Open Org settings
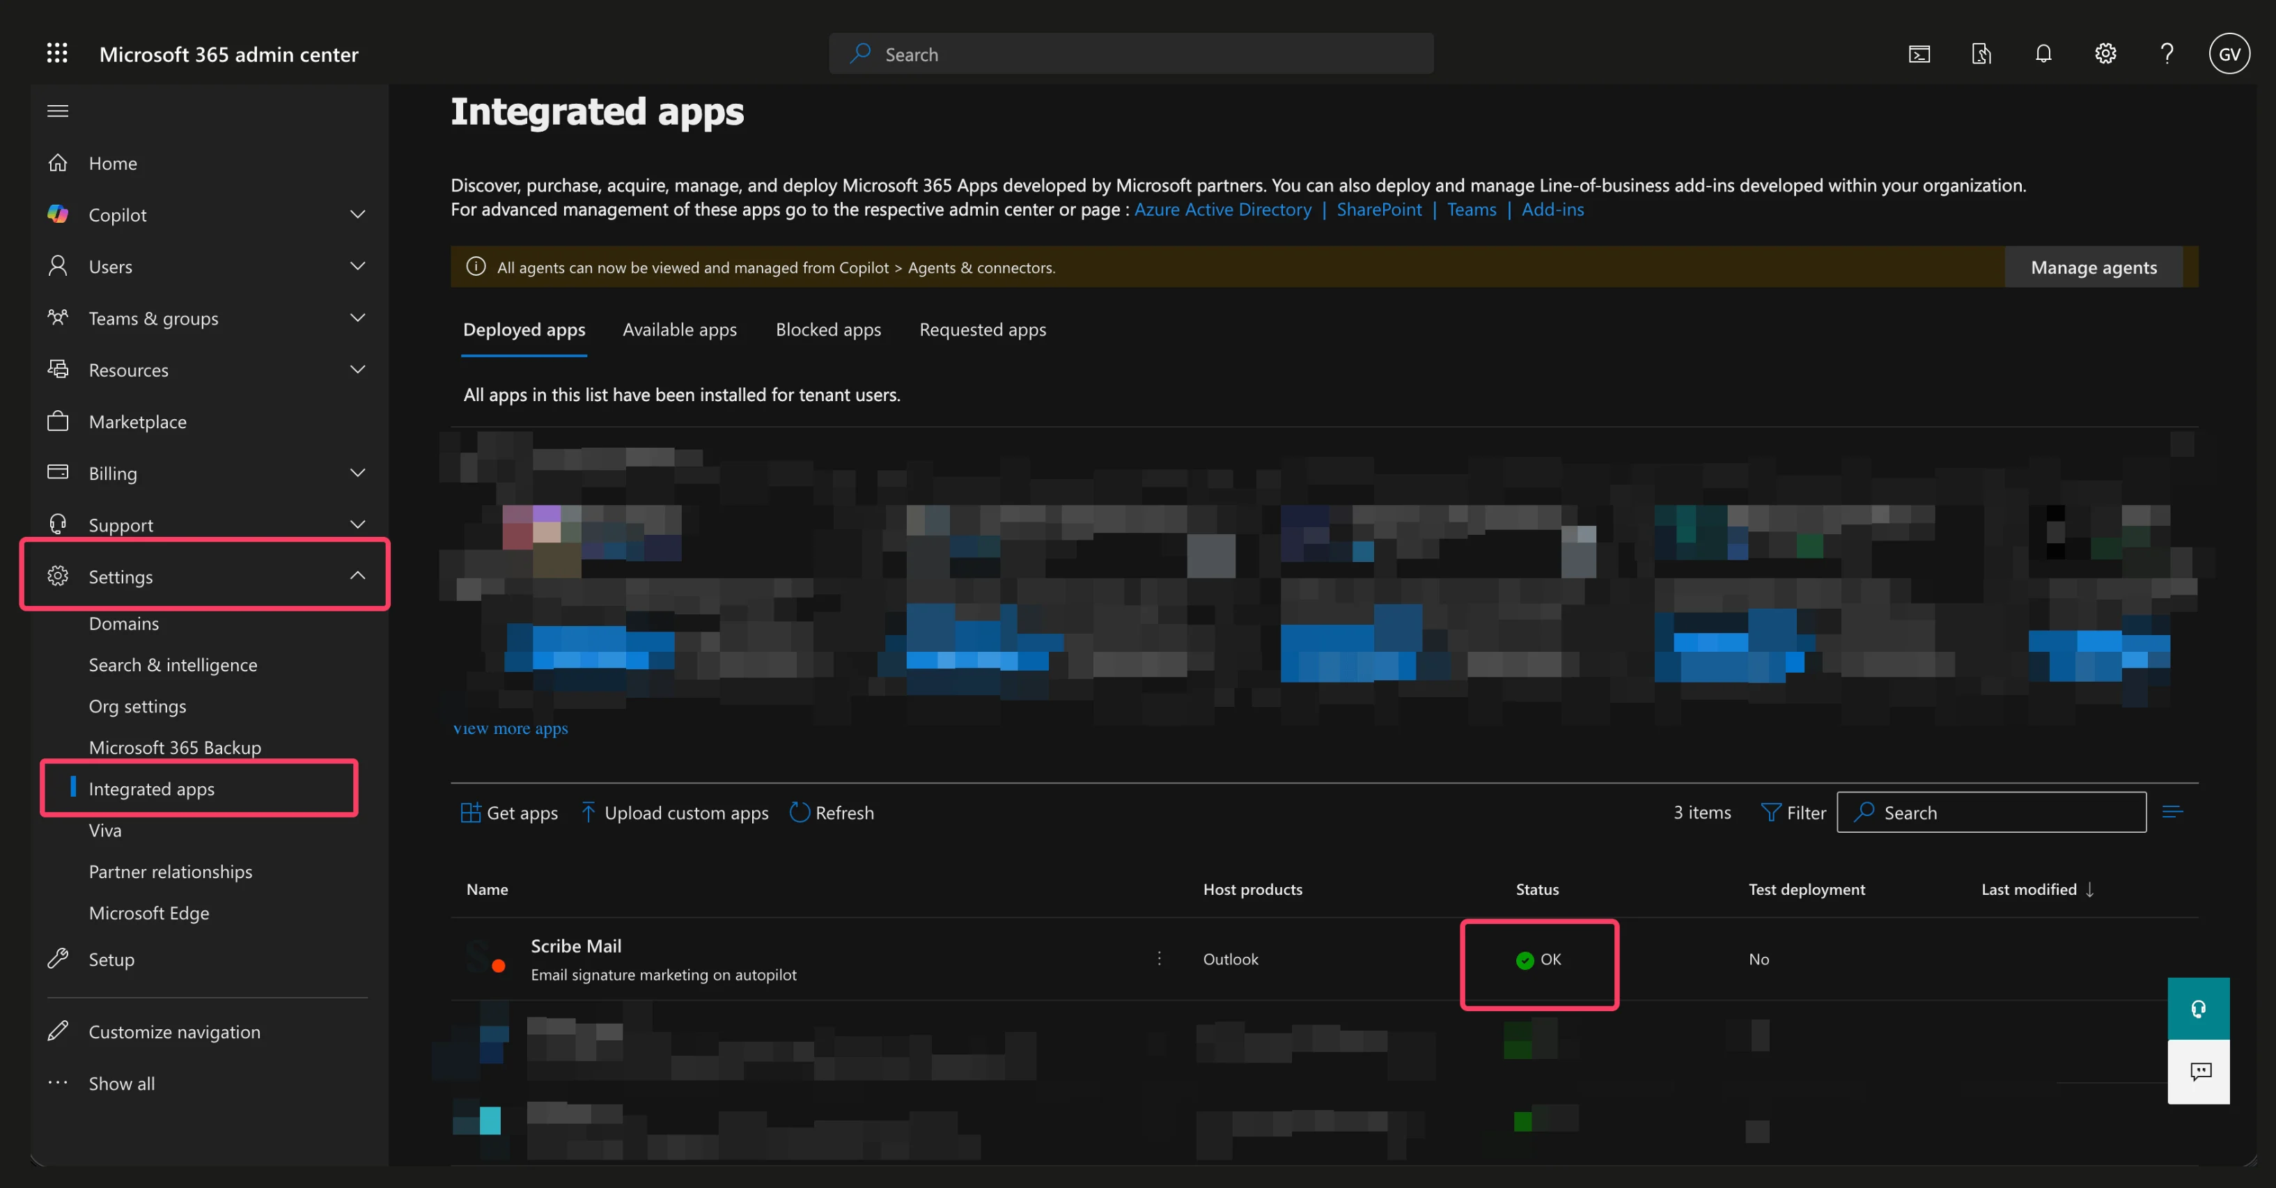 pyautogui.click(x=138, y=707)
